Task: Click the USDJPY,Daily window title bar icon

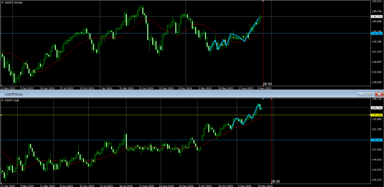Action: click(3, 94)
